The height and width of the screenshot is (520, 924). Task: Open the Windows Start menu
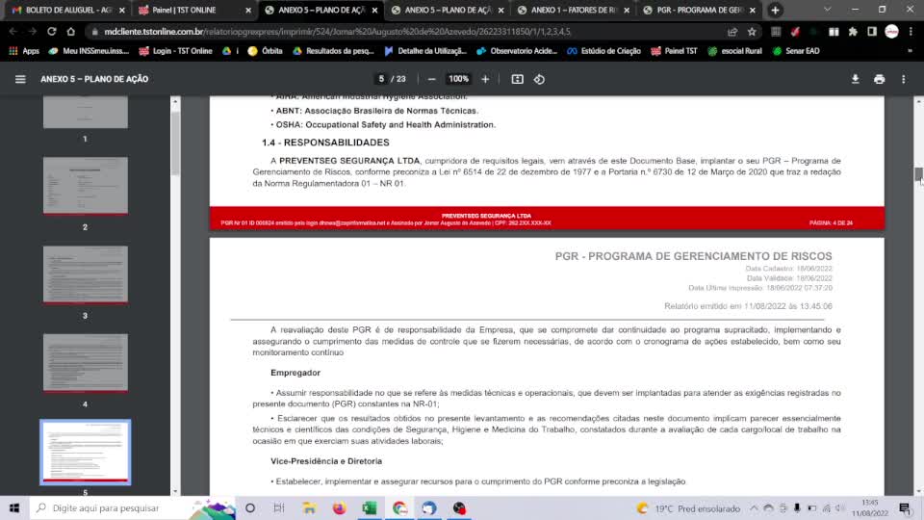tap(14, 508)
